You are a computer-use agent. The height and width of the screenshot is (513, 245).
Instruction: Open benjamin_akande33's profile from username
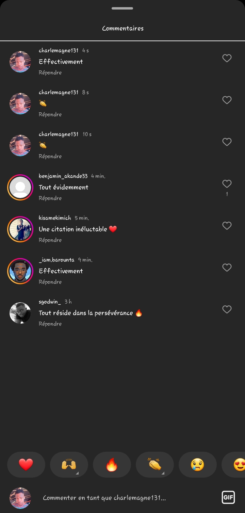[x=63, y=176]
